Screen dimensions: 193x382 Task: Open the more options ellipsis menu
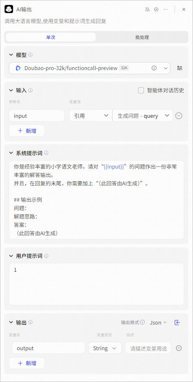pyautogui.click(x=165, y=10)
